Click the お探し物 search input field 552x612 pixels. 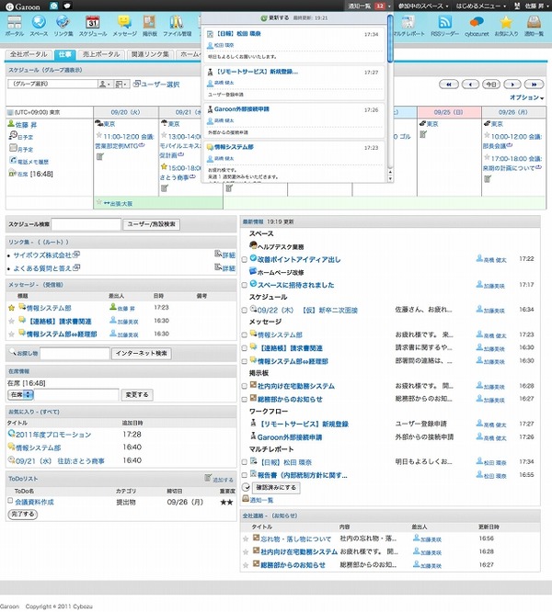[75, 353]
